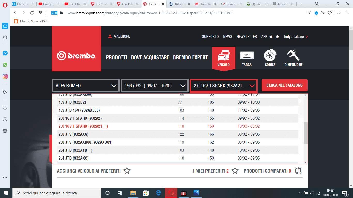Open sidebar three-dot more menu
The width and height of the screenshot is (353, 198).
5,177
